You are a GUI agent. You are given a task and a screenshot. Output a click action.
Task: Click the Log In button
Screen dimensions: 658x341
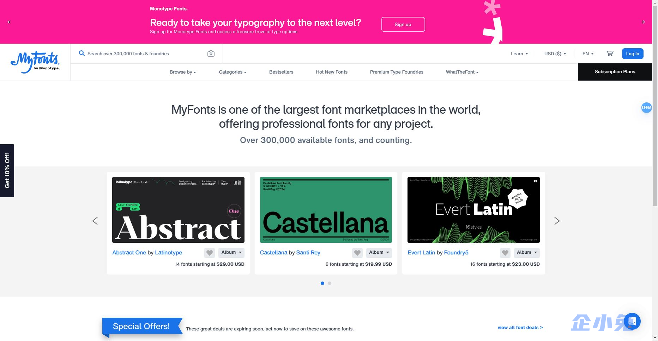click(632, 53)
